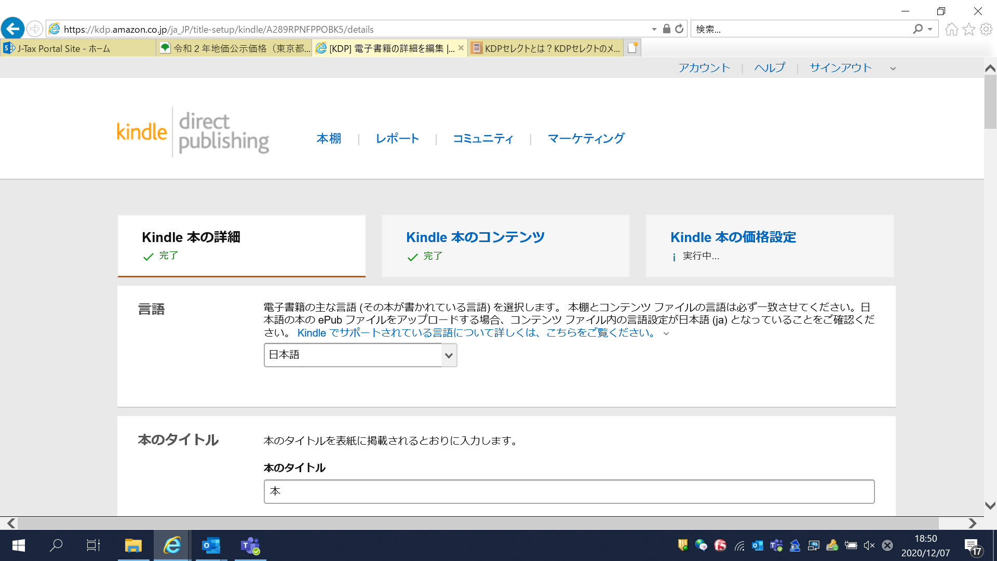Click the アカウント link

pos(704,68)
